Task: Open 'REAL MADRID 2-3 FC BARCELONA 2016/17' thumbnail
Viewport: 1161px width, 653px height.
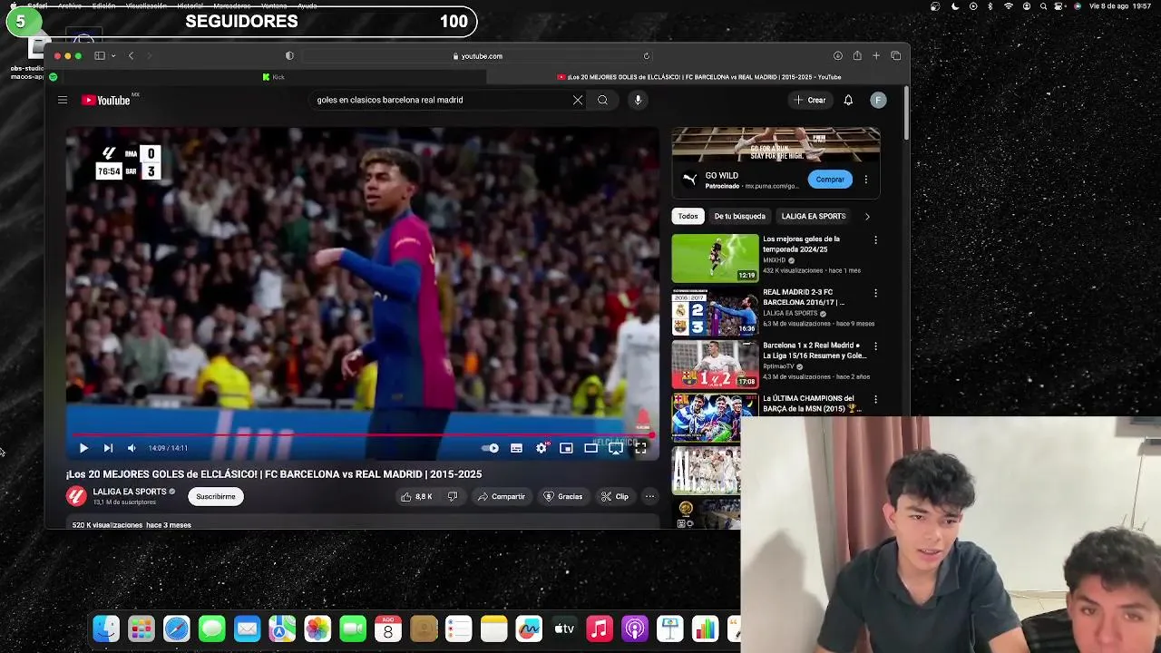Action: [x=715, y=312]
